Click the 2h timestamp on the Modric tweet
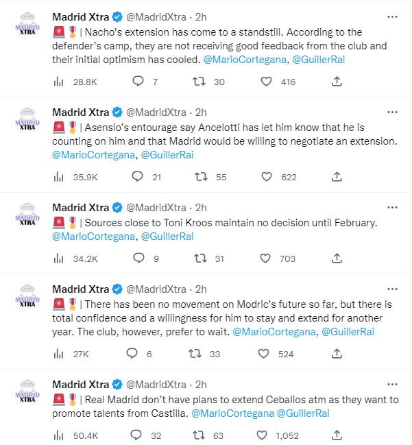This screenshot has width=412, height=445. point(201,289)
